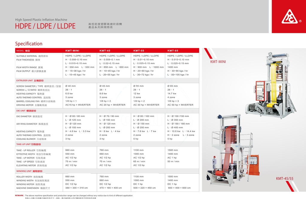Viewport: 306px width, 199px height.
Task: Select the KMT-45 column header
Action: tap(105, 51)
